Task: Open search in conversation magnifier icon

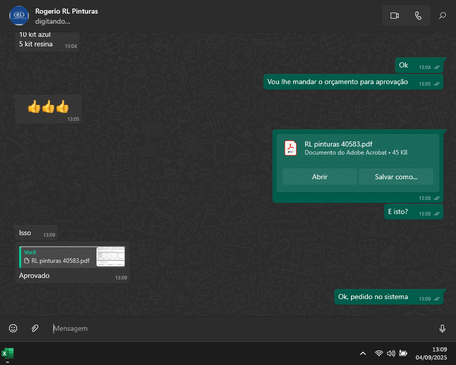Action: pyautogui.click(x=442, y=16)
